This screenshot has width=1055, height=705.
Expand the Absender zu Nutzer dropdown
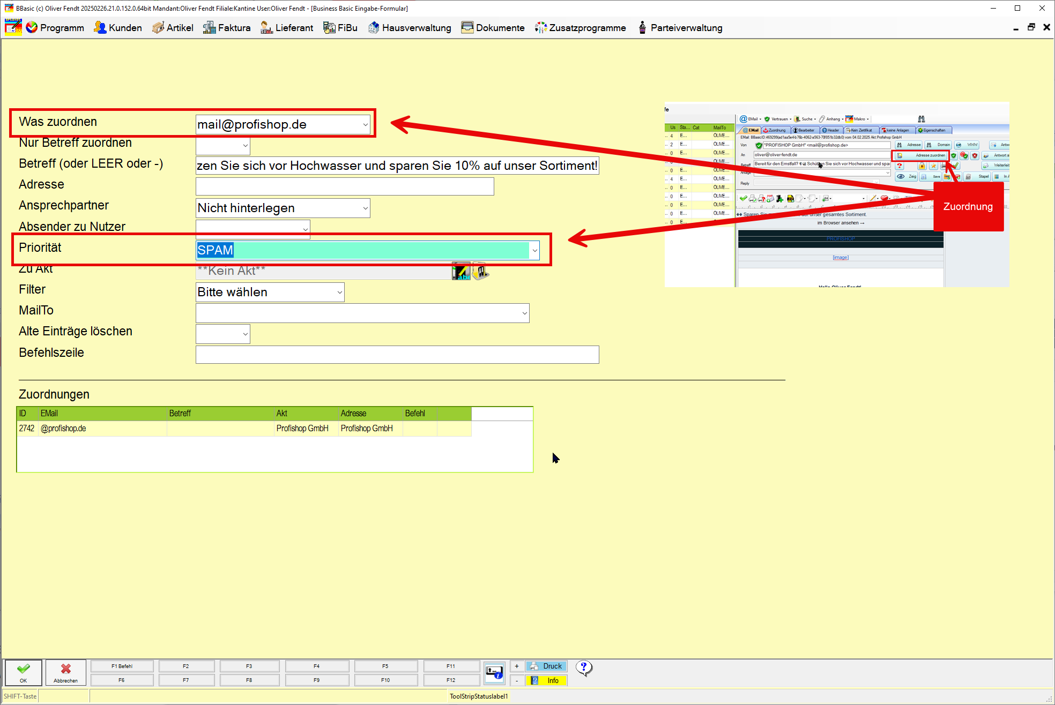[306, 229]
